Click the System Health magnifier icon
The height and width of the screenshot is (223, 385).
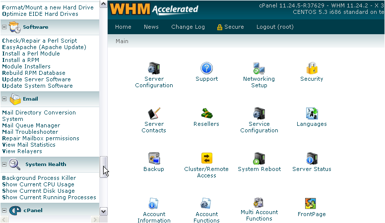15,165
